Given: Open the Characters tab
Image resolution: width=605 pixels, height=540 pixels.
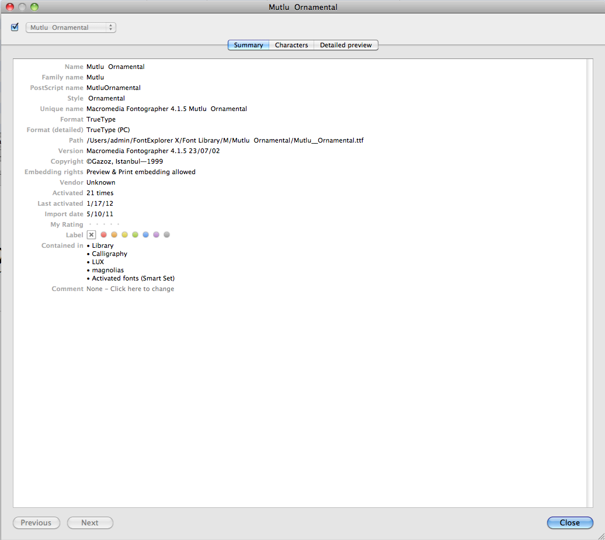Looking at the screenshot, I should tap(291, 45).
